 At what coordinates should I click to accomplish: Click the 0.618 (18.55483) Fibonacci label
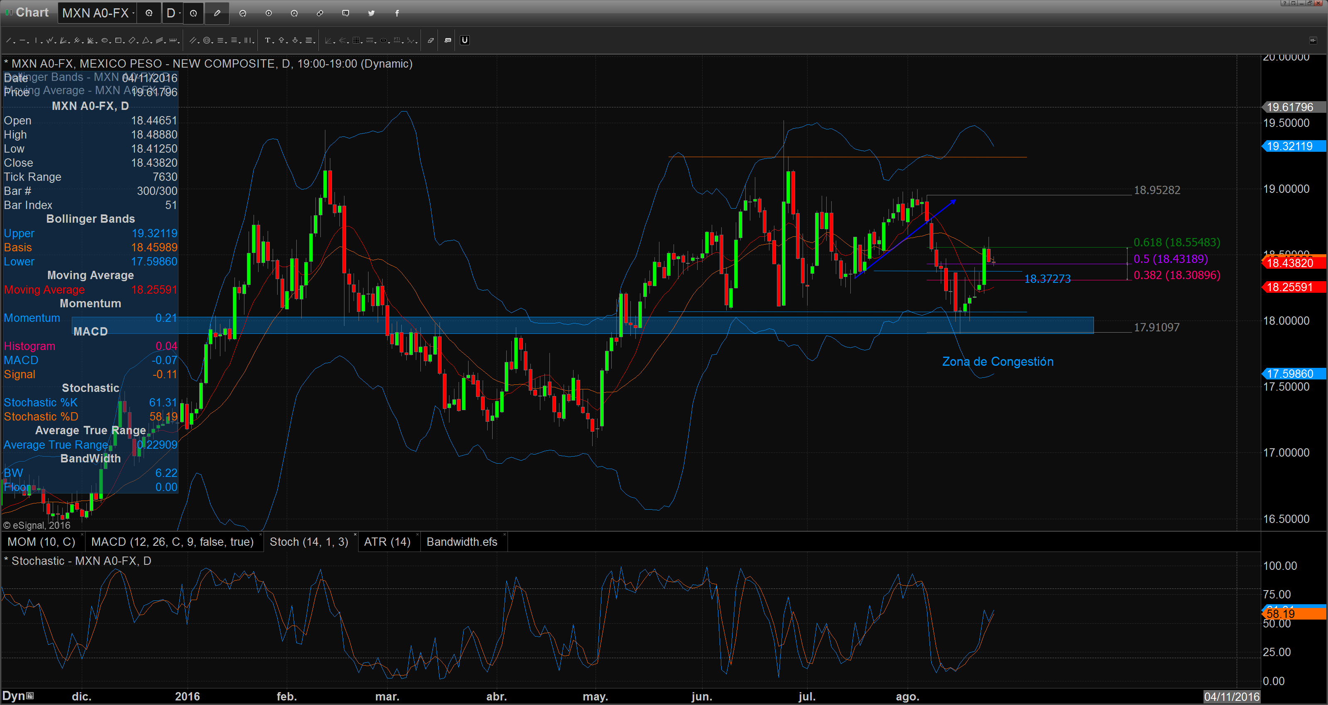(1177, 242)
